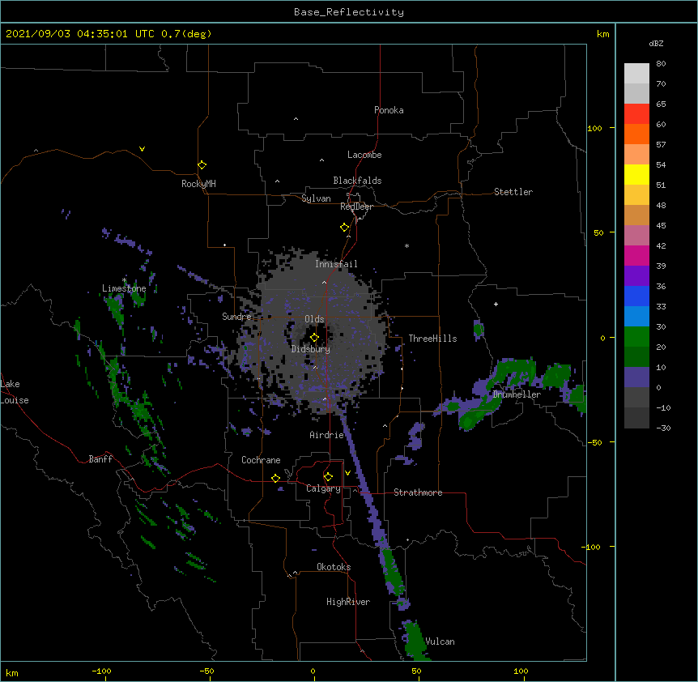Click the yellow v marker northwest of RockyMH

[x=142, y=149]
